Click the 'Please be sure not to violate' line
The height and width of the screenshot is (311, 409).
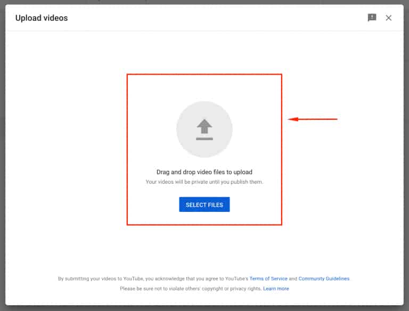(191, 289)
